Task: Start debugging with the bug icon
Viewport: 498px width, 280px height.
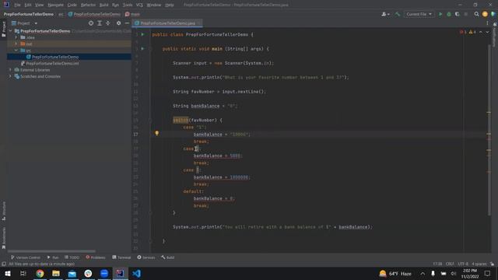Action: [449, 14]
